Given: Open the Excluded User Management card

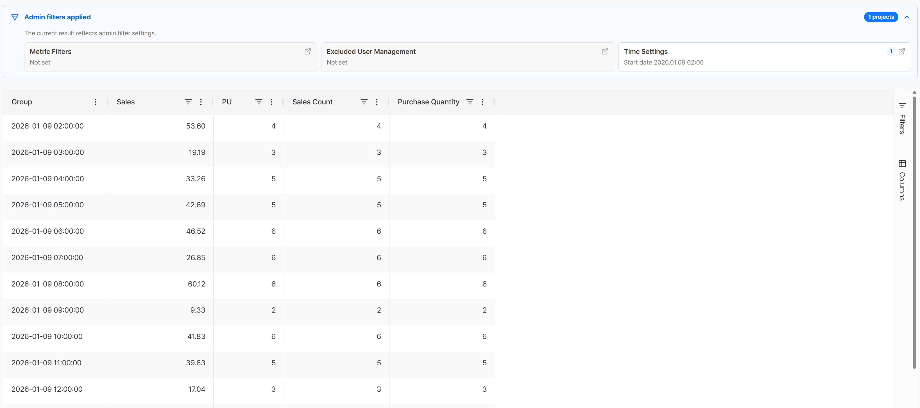Looking at the screenshot, I should [x=468, y=57].
